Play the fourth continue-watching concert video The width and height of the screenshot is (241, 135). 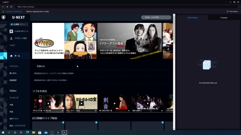point(148,103)
